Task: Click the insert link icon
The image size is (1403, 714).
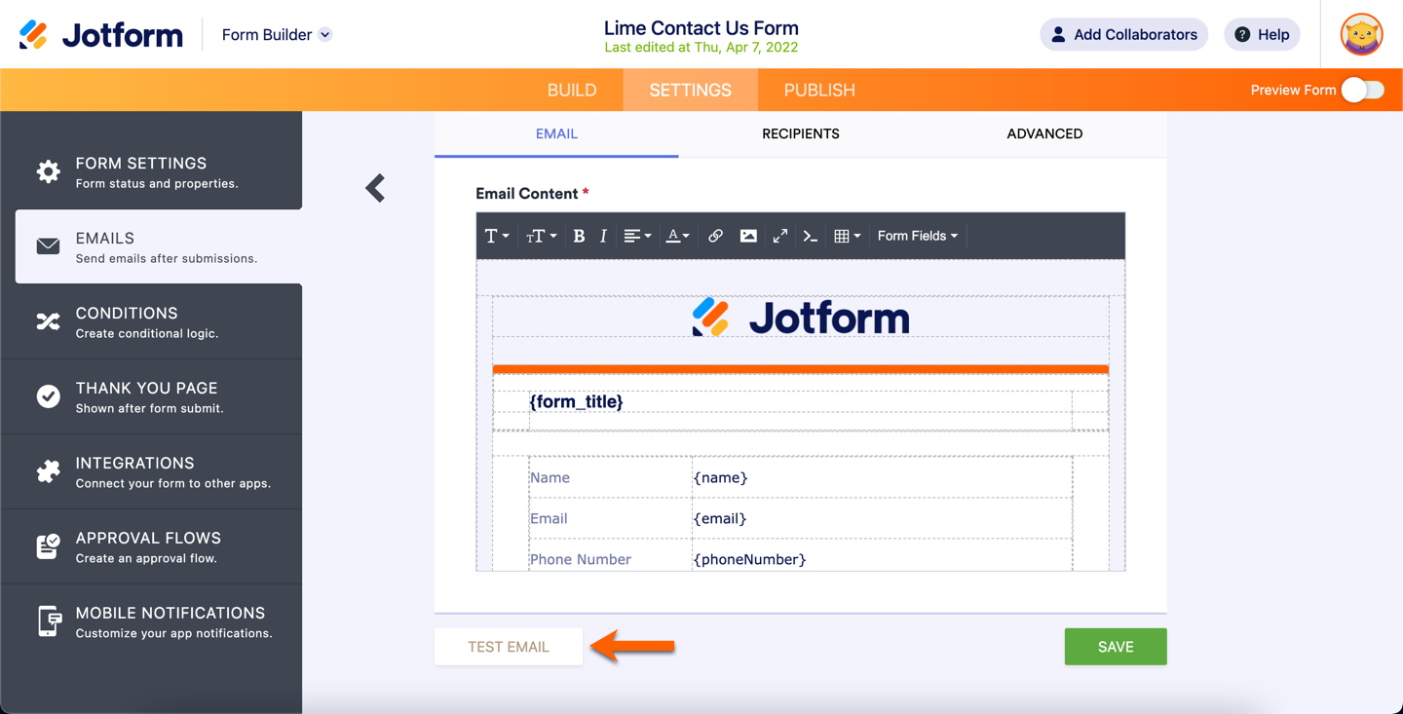Action: pyautogui.click(x=715, y=236)
